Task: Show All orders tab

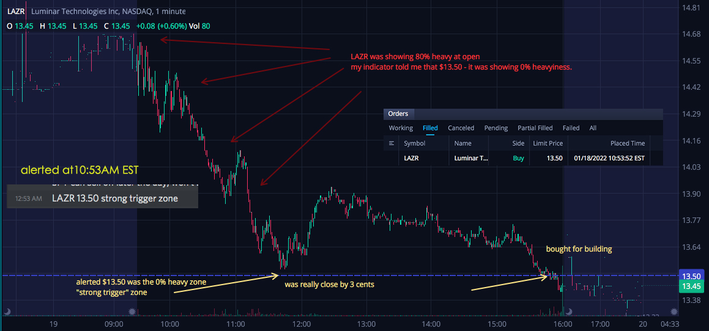Action: click(593, 128)
